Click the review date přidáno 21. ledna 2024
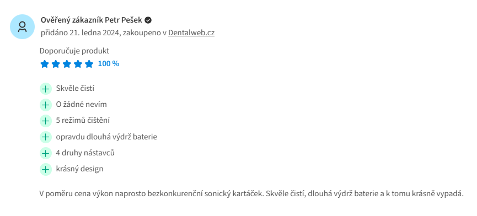477x216 pixels. [x=81, y=33]
